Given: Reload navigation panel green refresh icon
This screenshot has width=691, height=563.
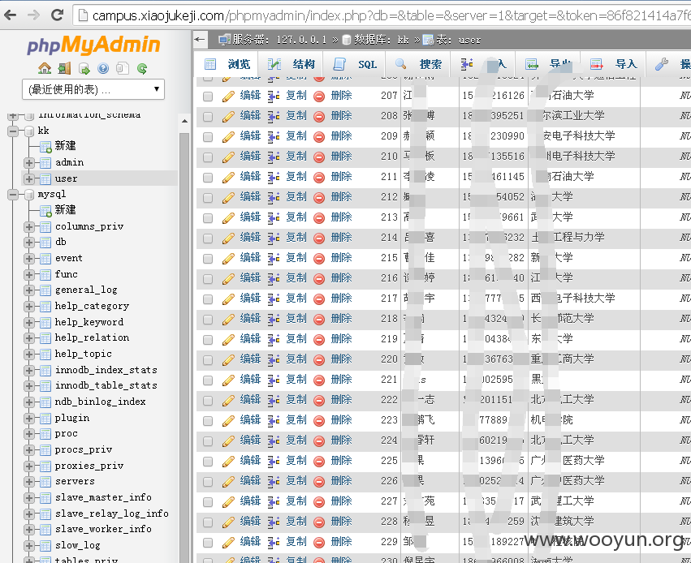Looking at the screenshot, I should click(142, 68).
